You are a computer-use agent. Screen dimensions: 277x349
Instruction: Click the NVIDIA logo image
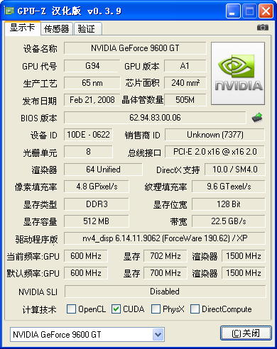click(x=238, y=74)
